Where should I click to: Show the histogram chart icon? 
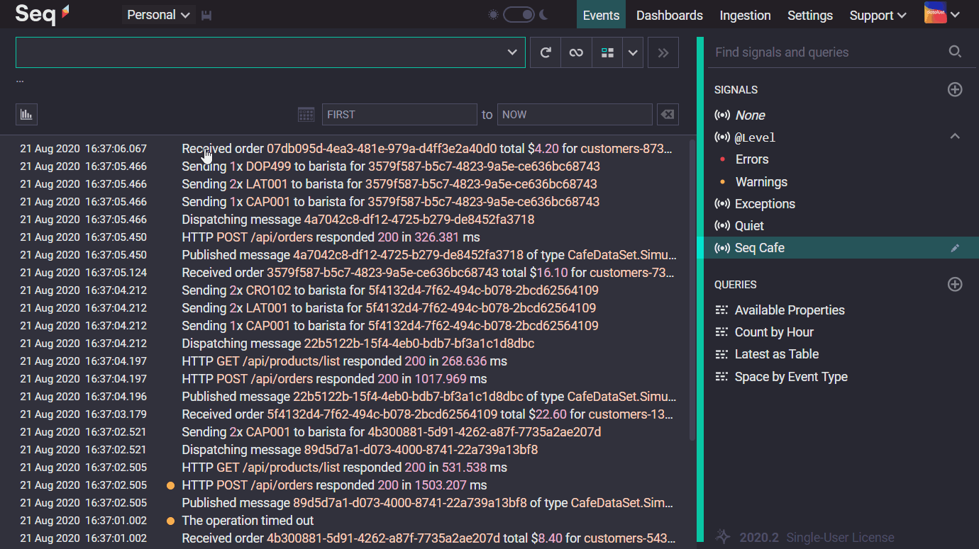[26, 114]
